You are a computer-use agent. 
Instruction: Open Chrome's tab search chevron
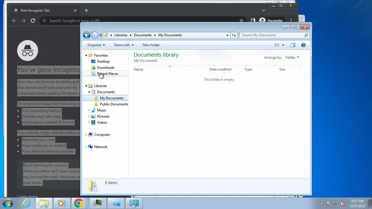264,10
